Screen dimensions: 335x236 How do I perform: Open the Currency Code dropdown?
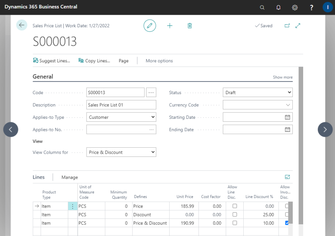(288, 105)
